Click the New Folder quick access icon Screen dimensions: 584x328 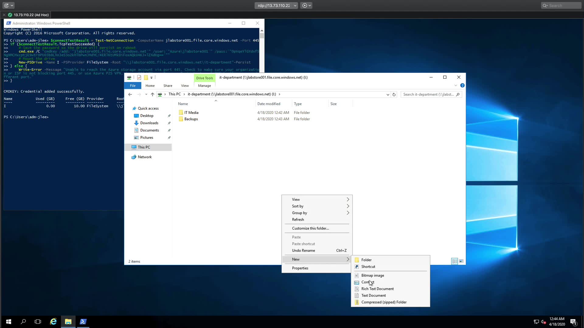pyautogui.click(x=146, y=77)
